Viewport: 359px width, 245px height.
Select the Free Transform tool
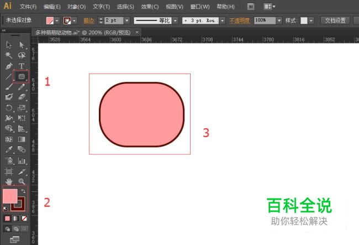coord(22,118)
